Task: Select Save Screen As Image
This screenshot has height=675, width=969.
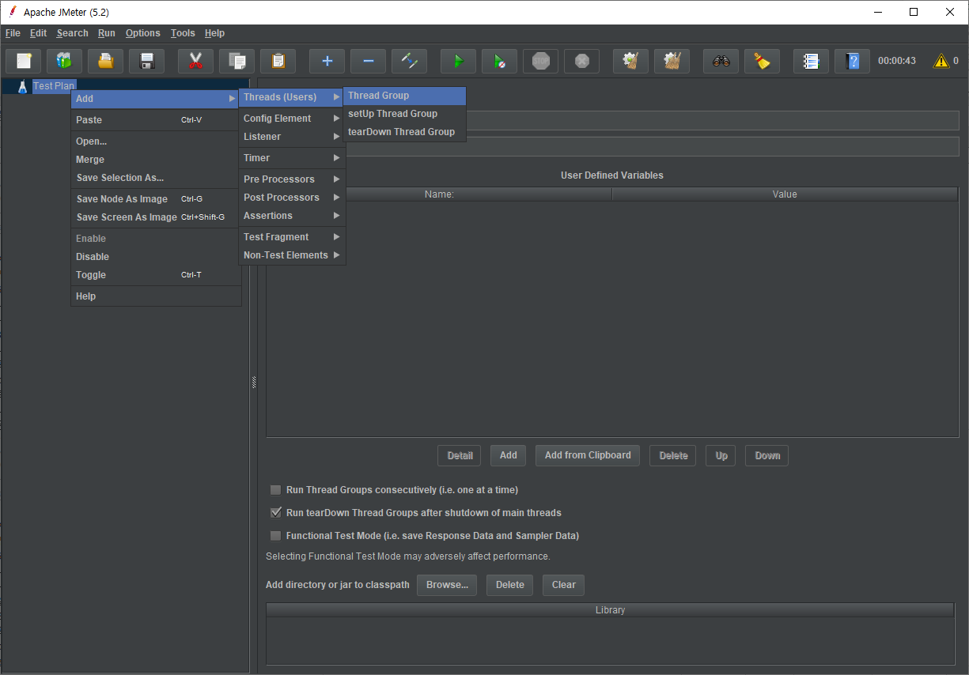Action: 156,217
